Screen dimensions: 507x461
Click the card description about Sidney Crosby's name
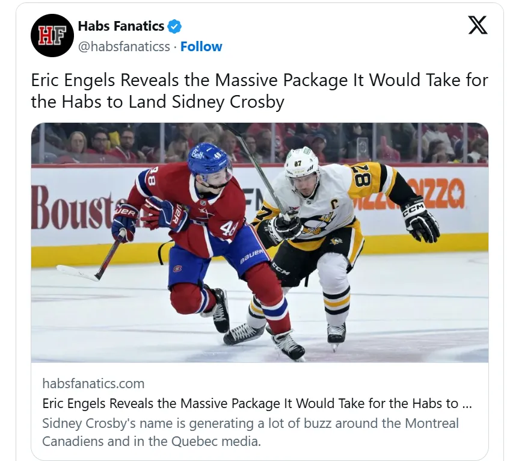pos(250,432)
